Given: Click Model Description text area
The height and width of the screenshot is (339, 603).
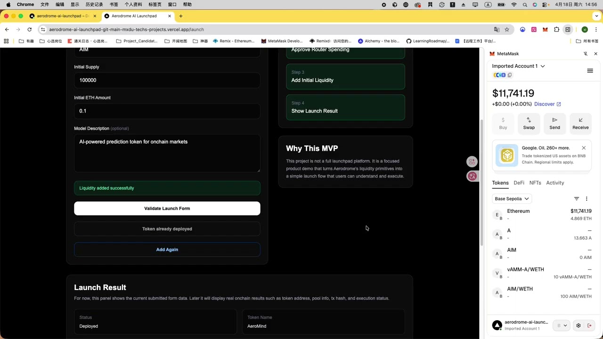Looking at the screenshot, I should (167, 153).
